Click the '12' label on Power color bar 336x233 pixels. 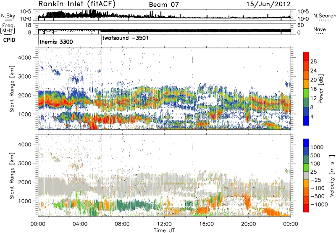(x=313, y=98)
